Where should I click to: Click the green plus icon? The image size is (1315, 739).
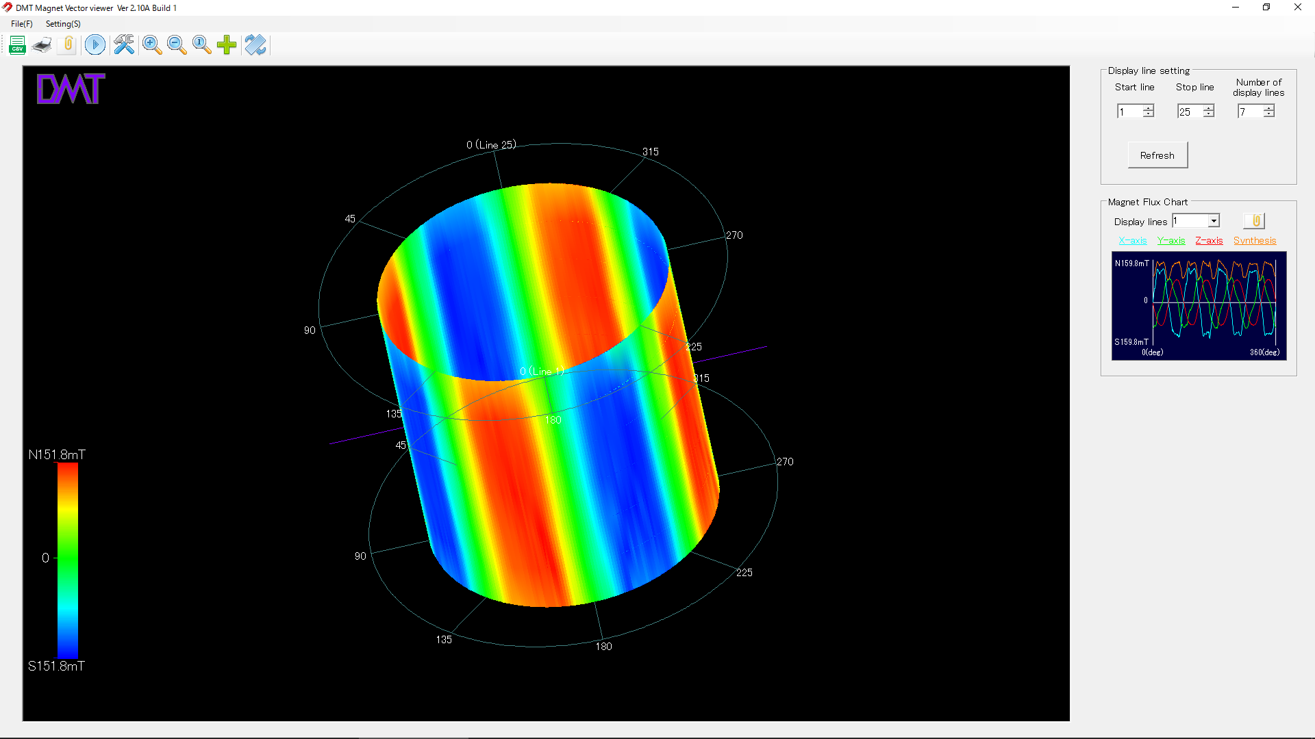pyautogui.click(x=227, y=45)
